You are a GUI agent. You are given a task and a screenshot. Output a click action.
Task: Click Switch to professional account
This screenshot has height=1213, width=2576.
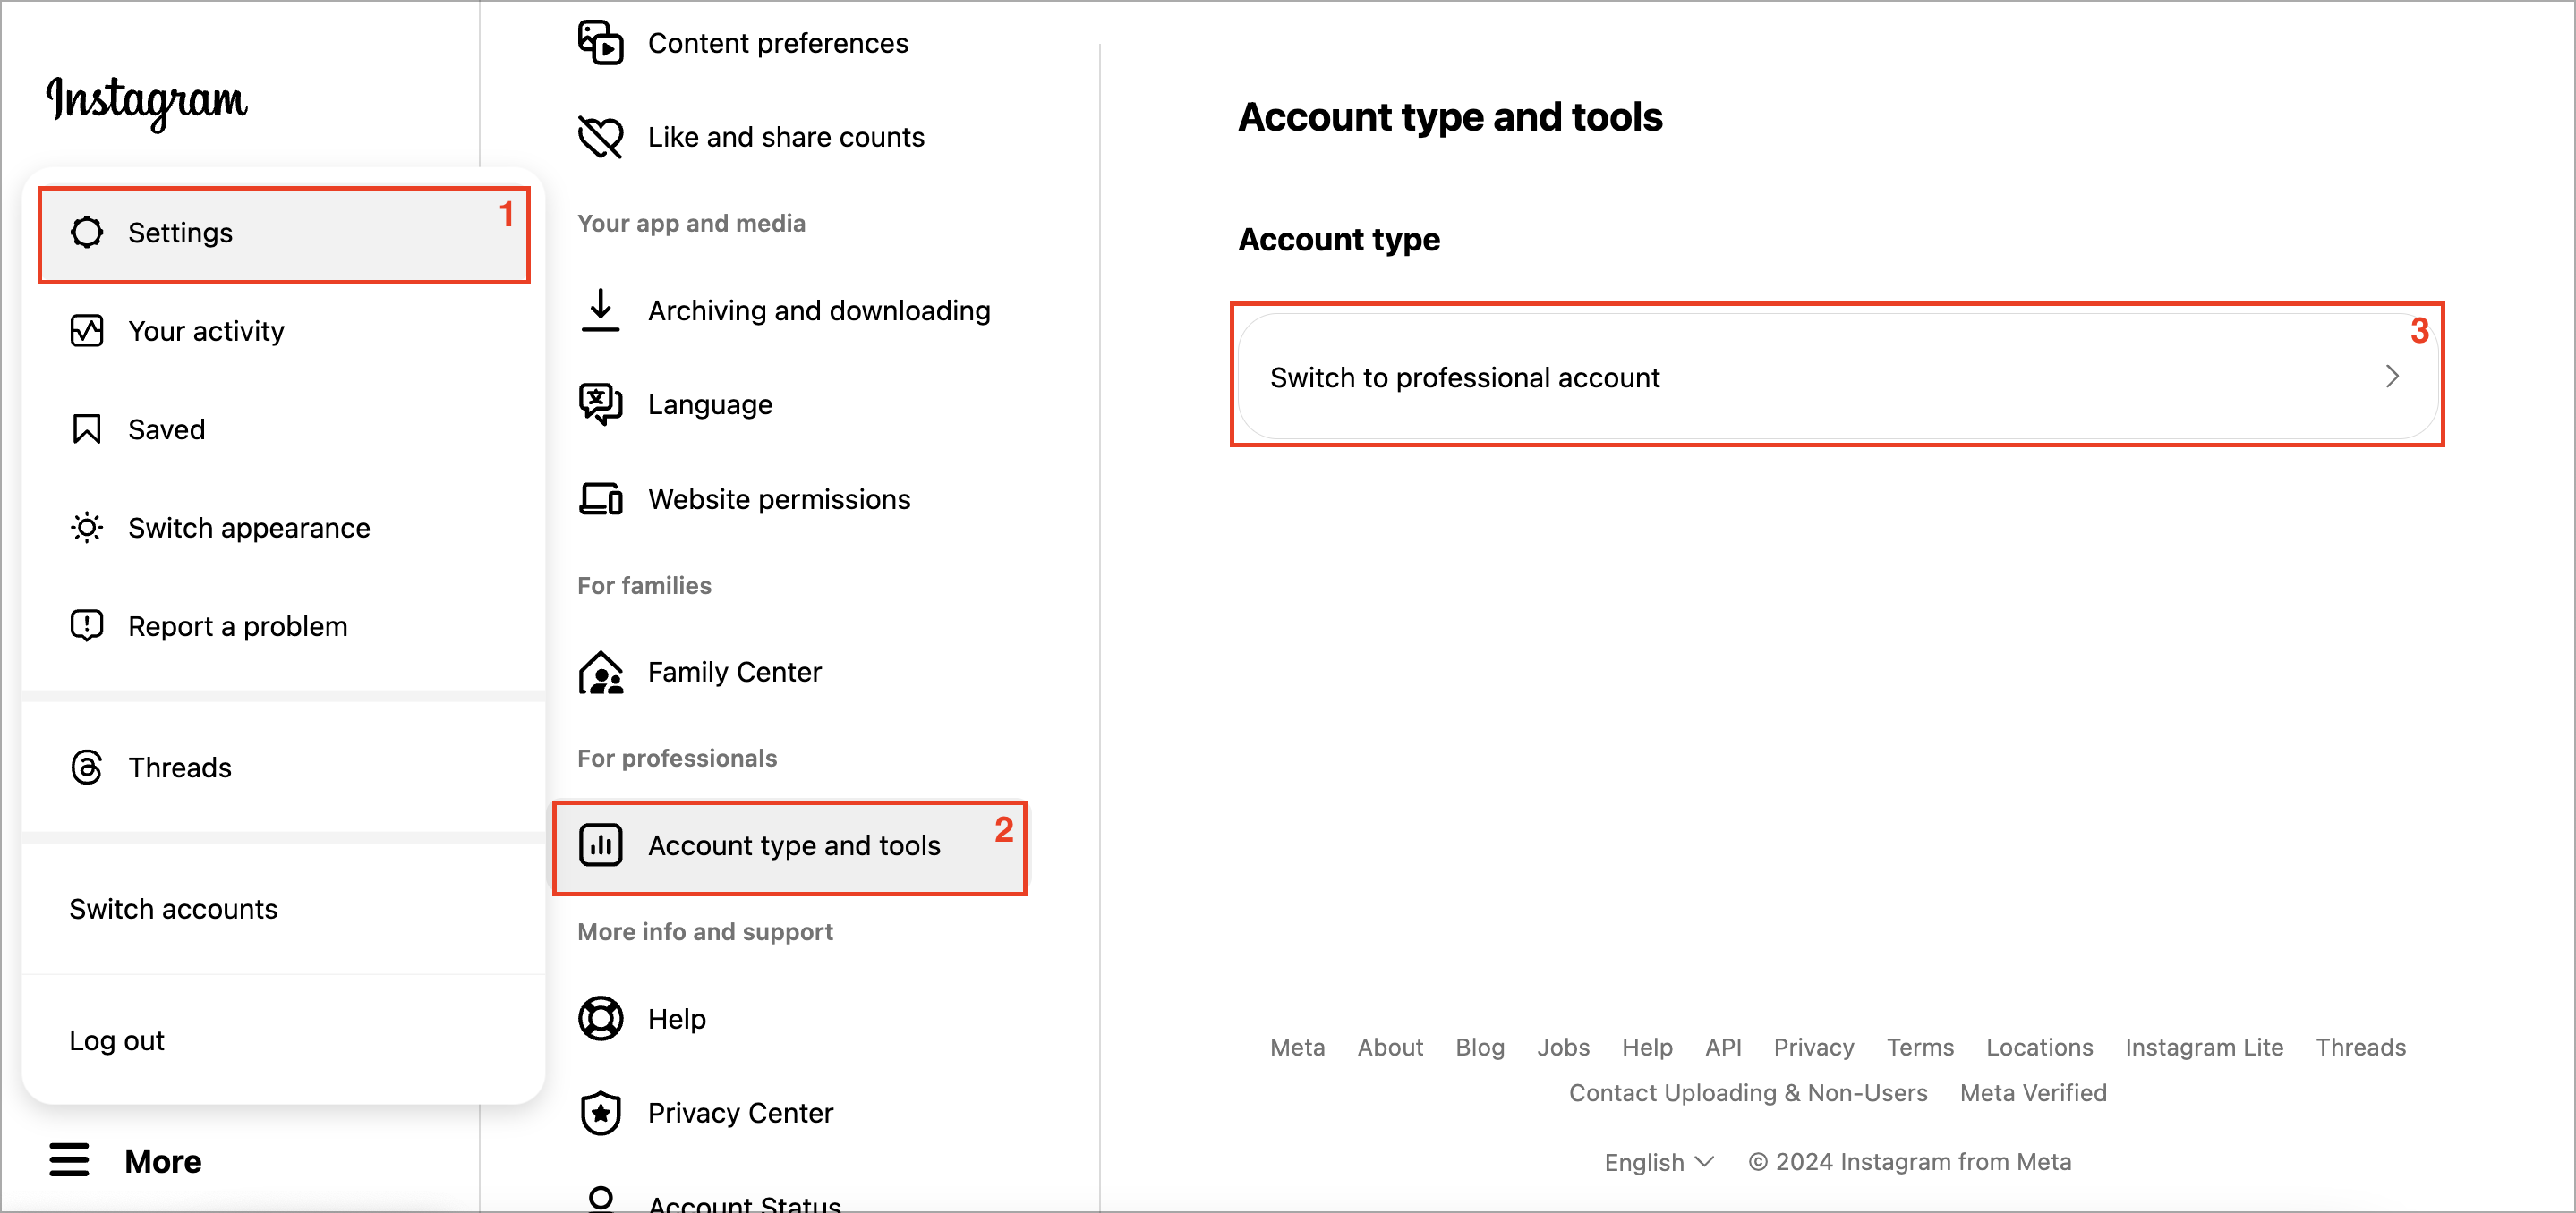(1838, 377)
